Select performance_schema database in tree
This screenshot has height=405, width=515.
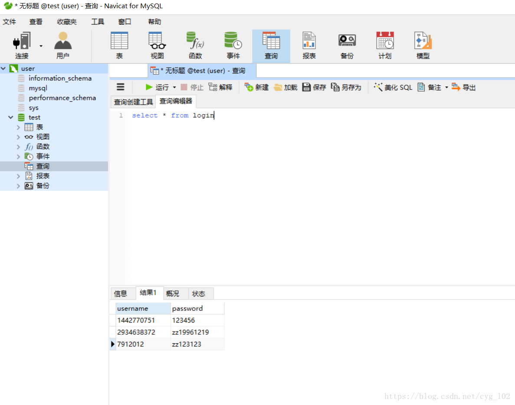coord(62,98)
